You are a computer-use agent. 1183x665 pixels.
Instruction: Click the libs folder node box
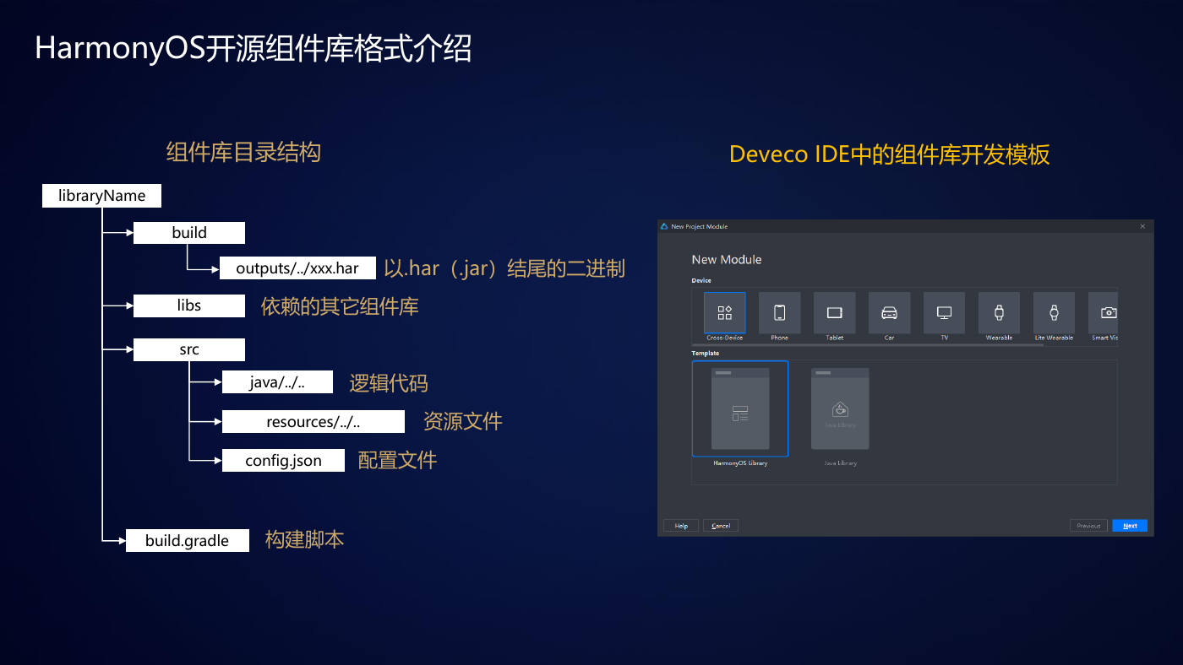coord(189,305)
